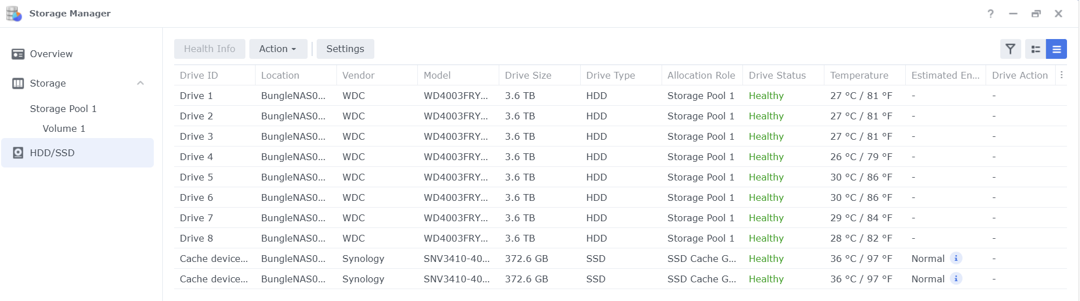Switch to grouped list view
Image resolution: width=1080 pixels, height=301 pixels.
[x=1035, y=49]
